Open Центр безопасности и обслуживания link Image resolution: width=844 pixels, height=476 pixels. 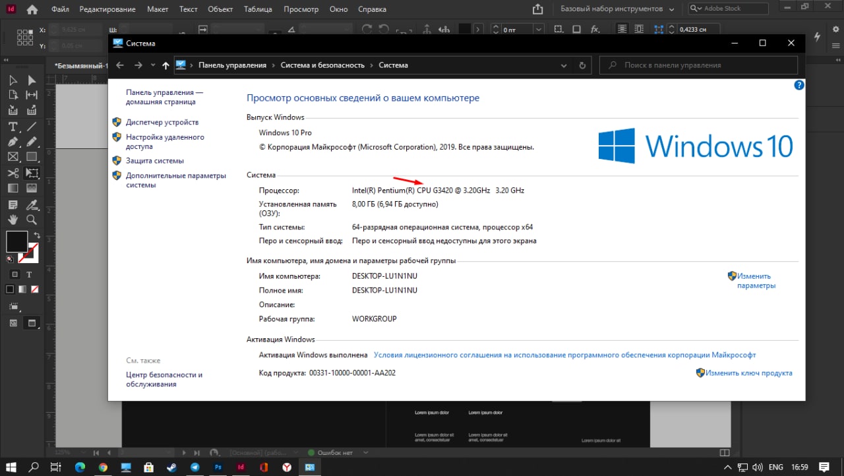pos(164,379)
